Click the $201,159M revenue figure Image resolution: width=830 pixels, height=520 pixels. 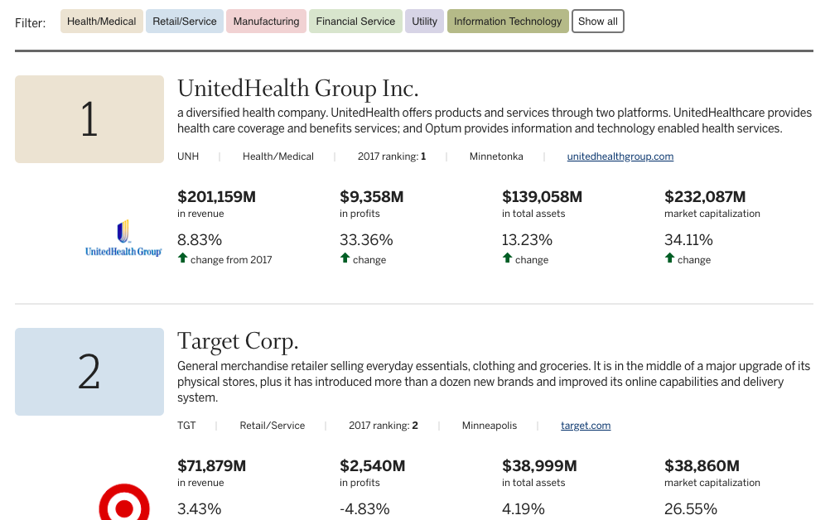click(217, 197)
